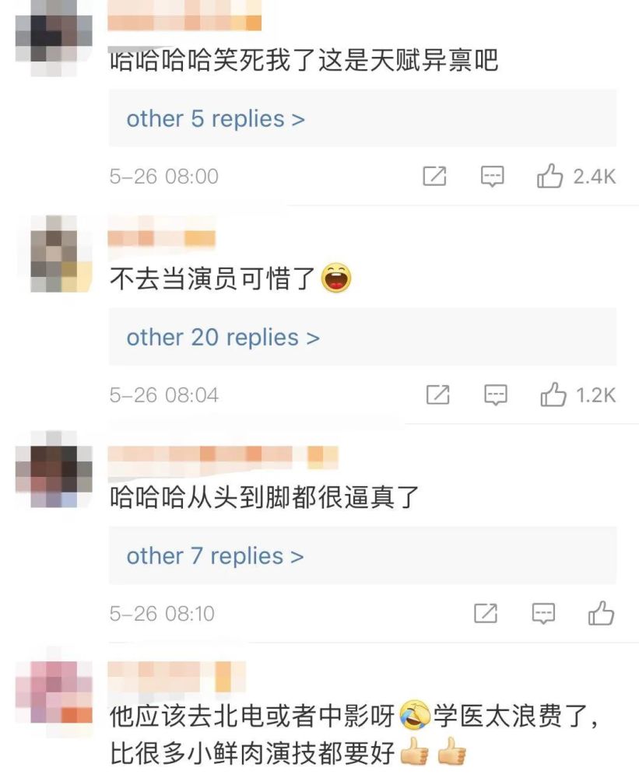The image size is (639, 778).
Task: Select the comment about 北电或者中影
Action: click(353, 735)
